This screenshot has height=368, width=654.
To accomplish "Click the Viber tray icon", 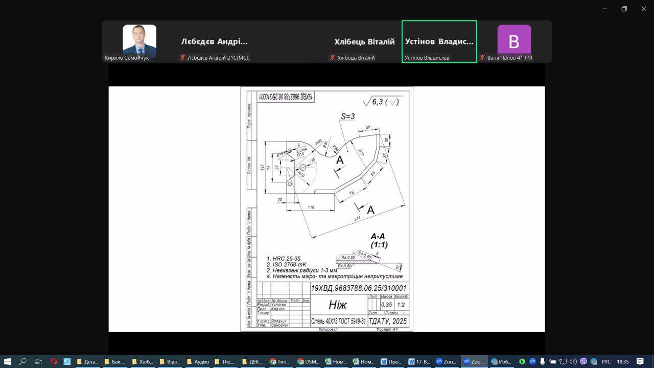I will click(583, 361).
